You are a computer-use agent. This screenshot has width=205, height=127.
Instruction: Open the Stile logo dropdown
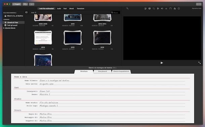[x=49, y=106]
